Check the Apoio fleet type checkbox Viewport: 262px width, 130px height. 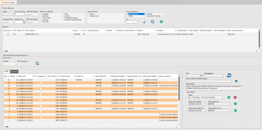click(x=89, y=14)
